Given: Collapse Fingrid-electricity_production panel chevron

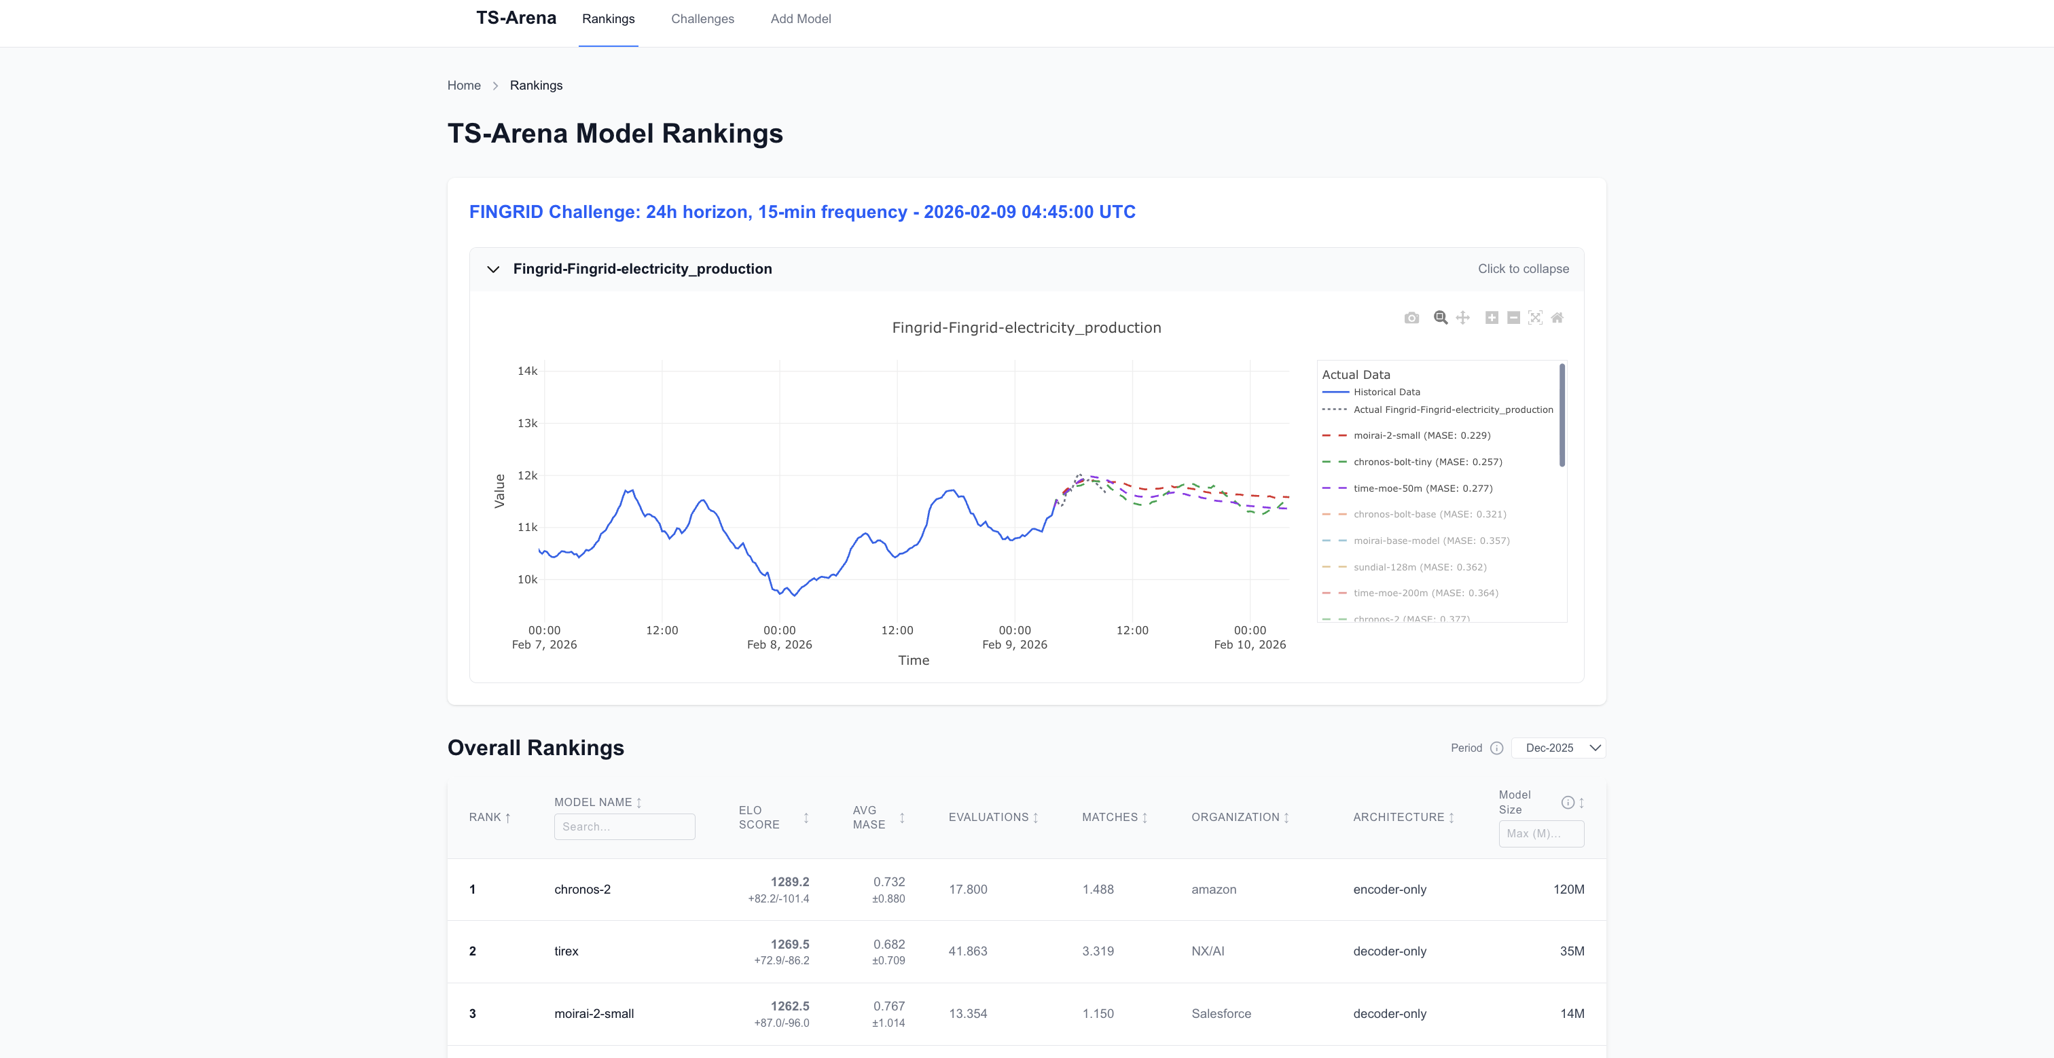Looking at the screenshot, I should point(494,270).
